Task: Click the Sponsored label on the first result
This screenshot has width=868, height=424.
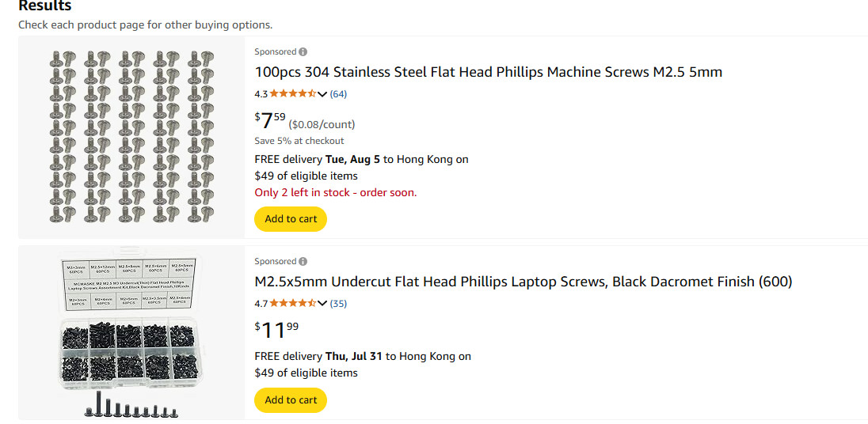Action: [x=275, y=52]
